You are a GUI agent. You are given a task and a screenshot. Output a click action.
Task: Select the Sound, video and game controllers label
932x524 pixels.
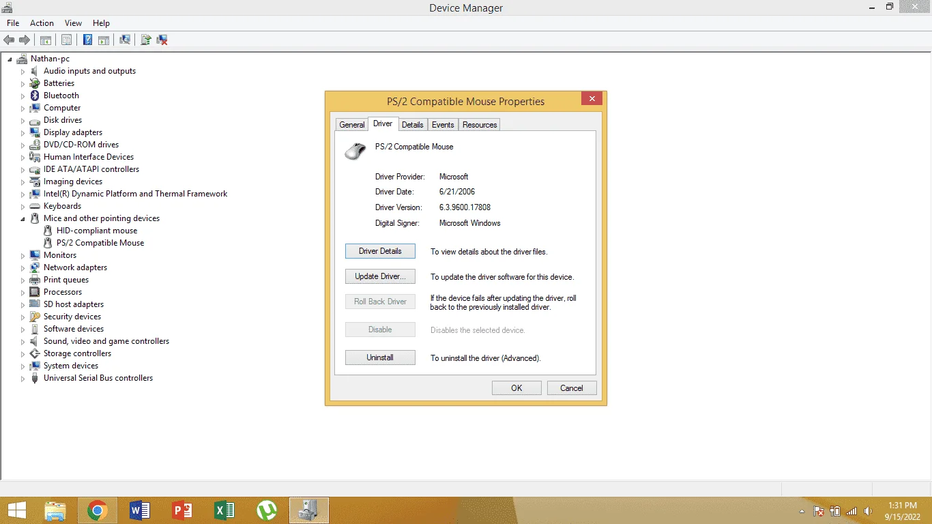106,341
